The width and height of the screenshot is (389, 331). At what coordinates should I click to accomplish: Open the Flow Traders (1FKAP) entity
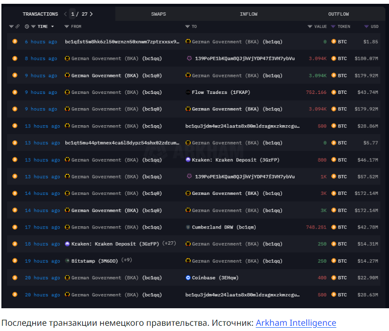click(x=221, y=92)
